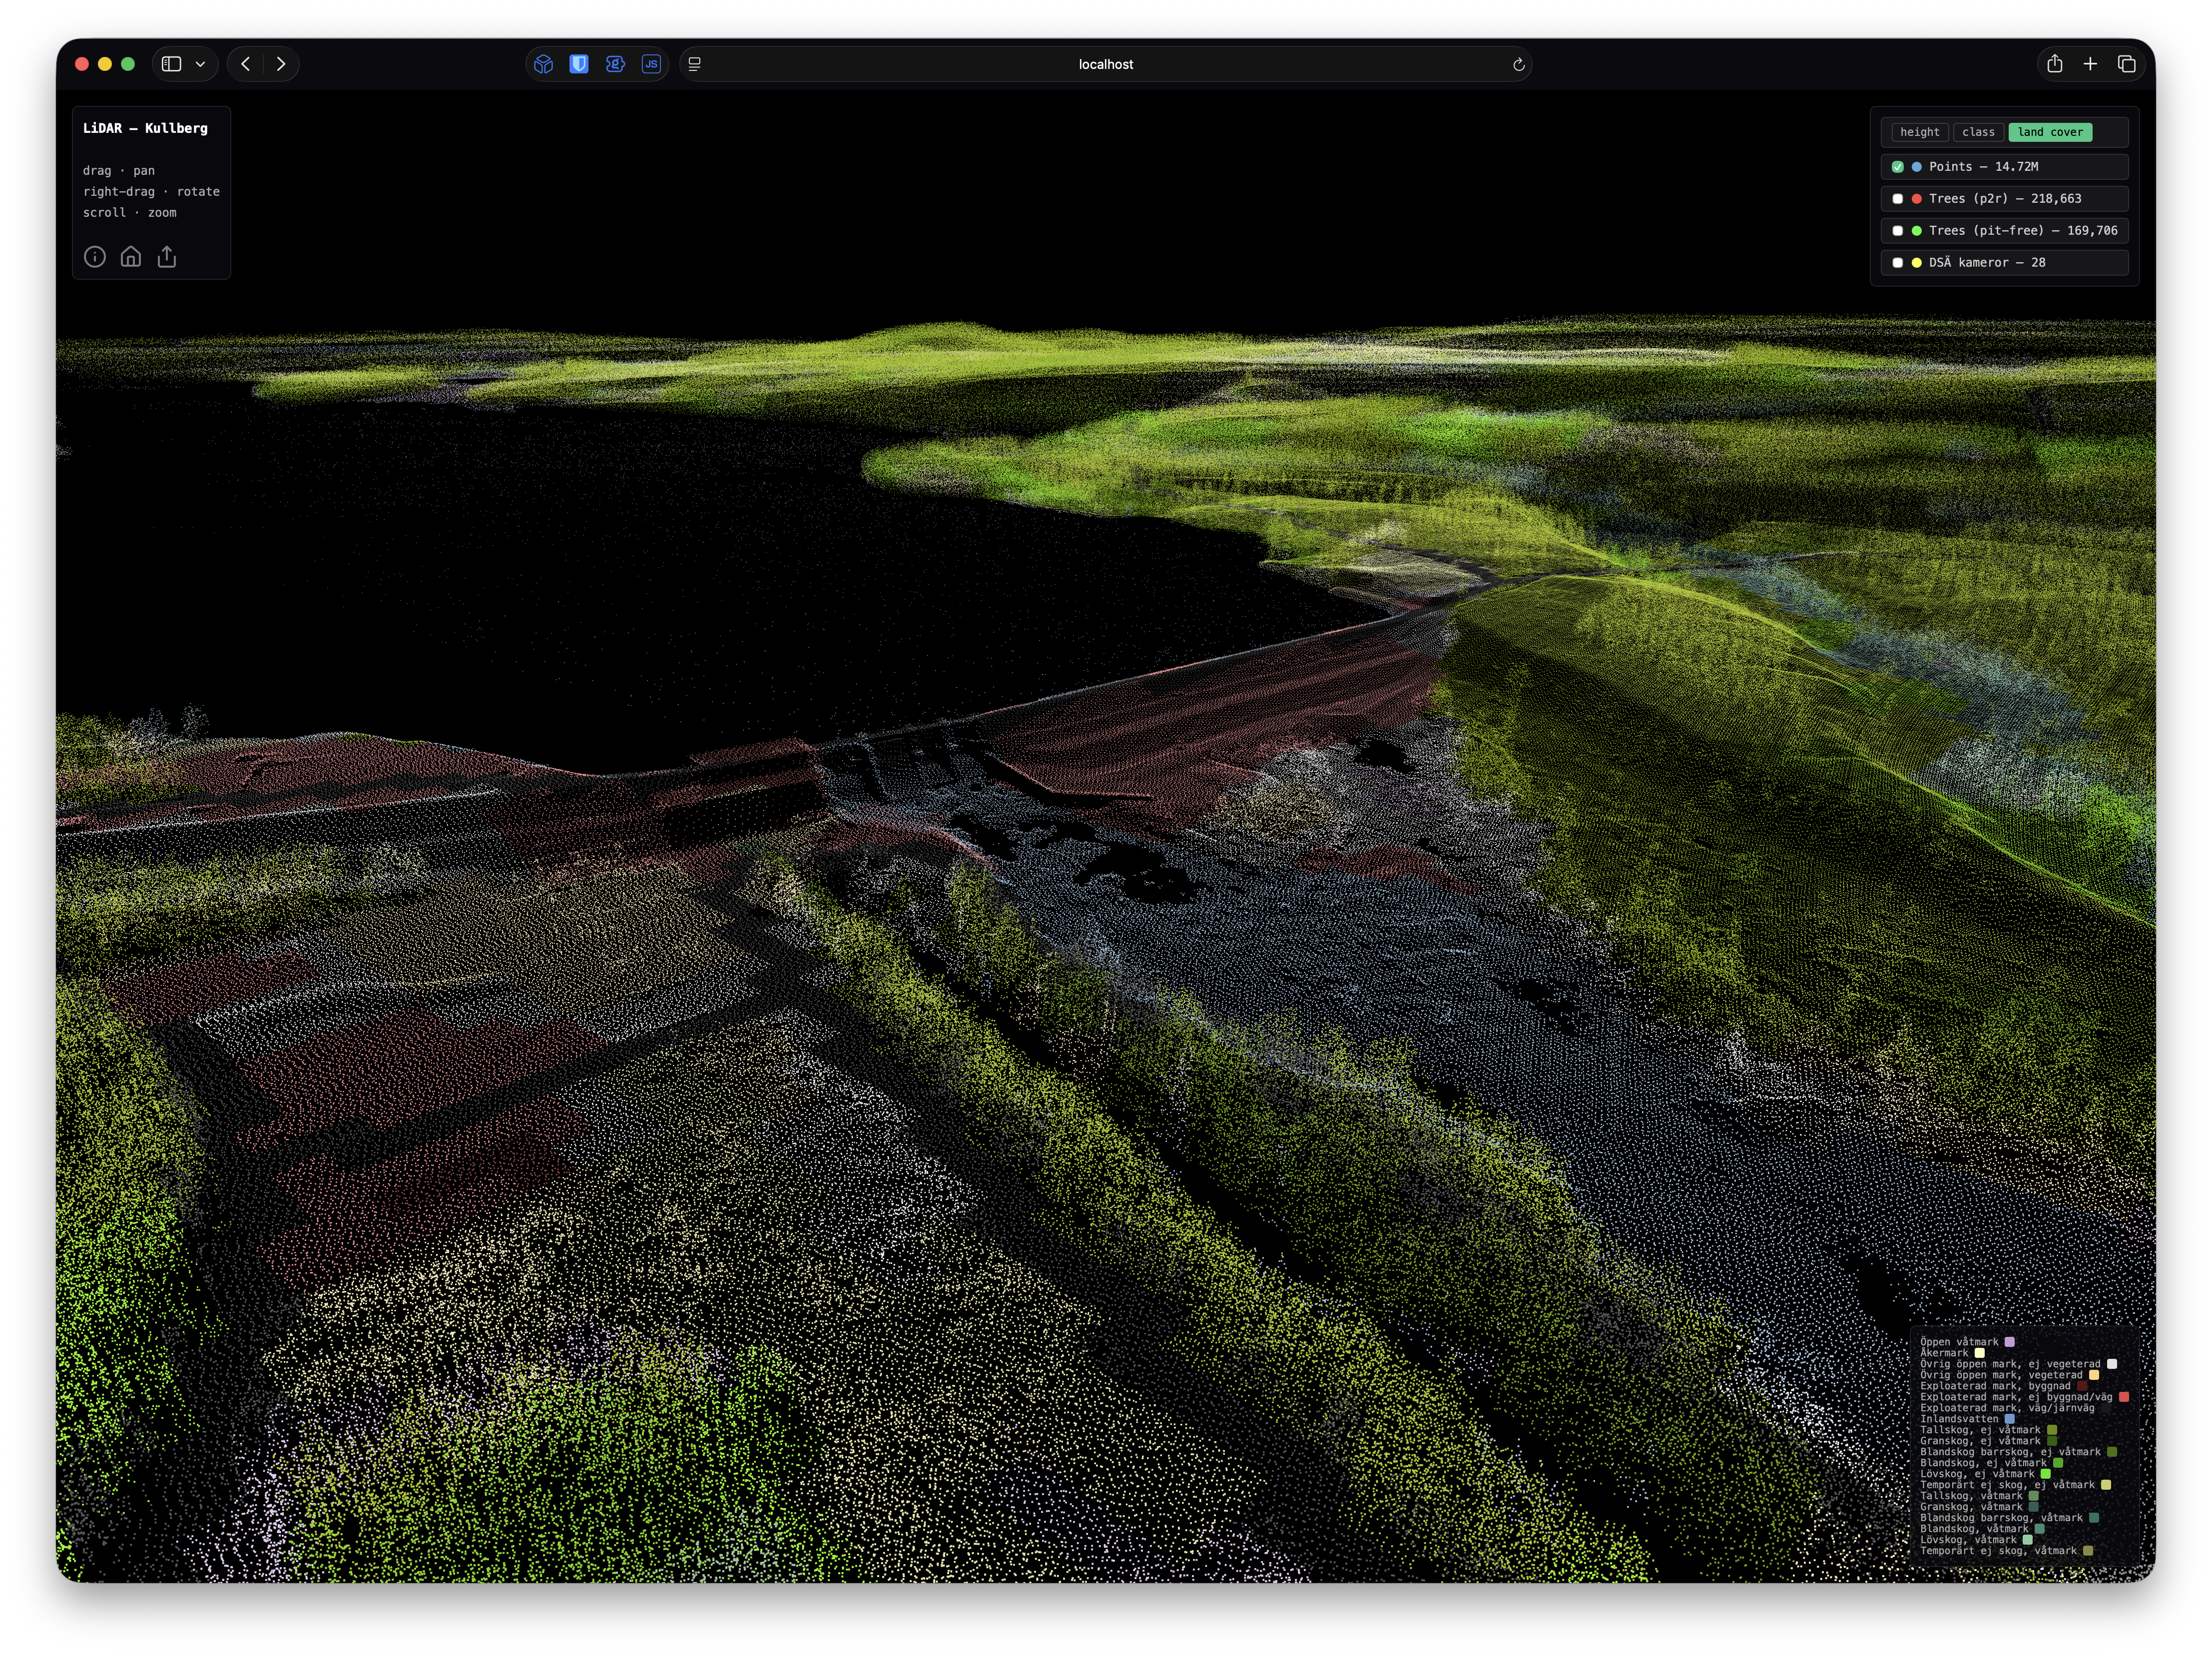2212x1657 pixels.
Task: Click the Safari share toolbar button
Action: (x=2054, y=64)
